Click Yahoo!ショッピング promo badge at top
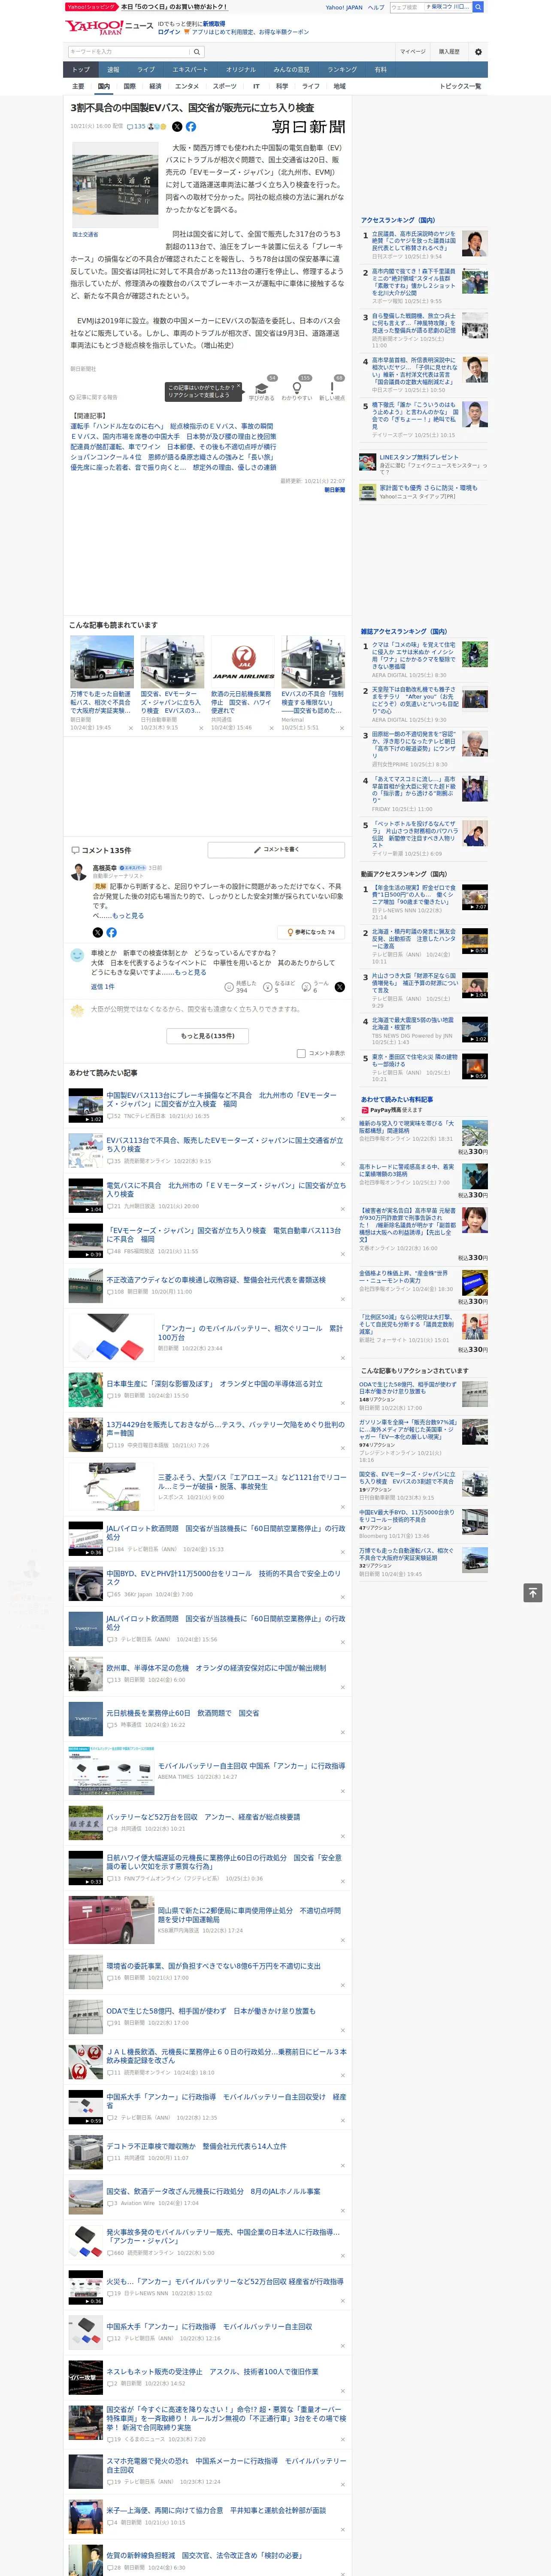The height and width of the screenshot is (2576, 551). [91, 7]
